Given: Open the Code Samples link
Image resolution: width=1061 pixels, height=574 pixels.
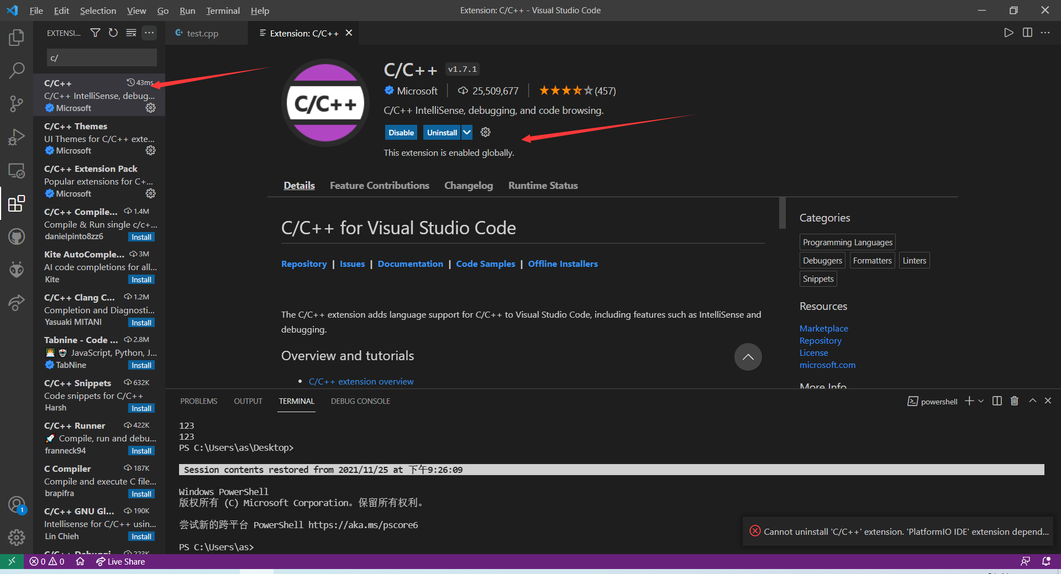Looking at the screenshot, I should (486, 264).
